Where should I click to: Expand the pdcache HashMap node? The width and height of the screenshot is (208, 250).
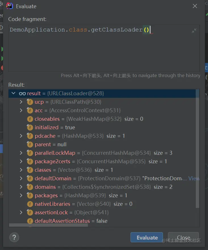point(21,136)
